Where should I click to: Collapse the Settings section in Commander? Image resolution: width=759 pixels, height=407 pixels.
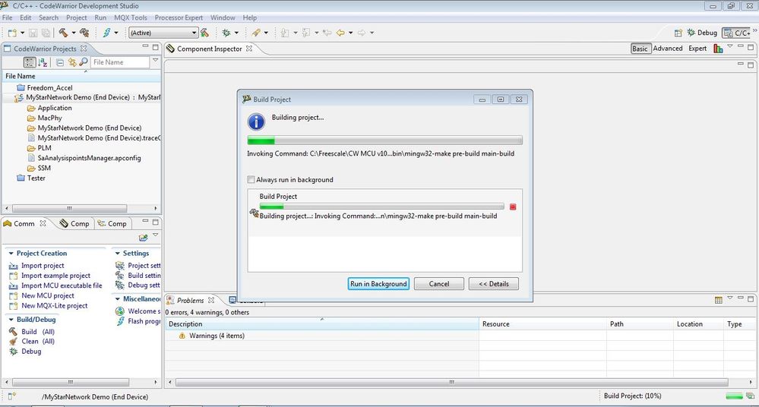pos(117,253)
